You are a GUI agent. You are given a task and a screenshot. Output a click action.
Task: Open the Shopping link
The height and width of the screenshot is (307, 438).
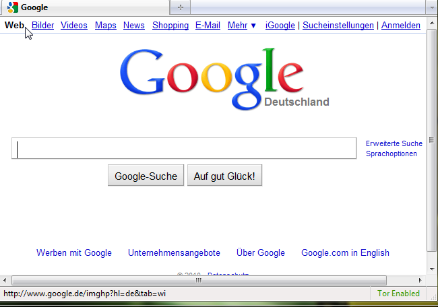tap(170, 25)
